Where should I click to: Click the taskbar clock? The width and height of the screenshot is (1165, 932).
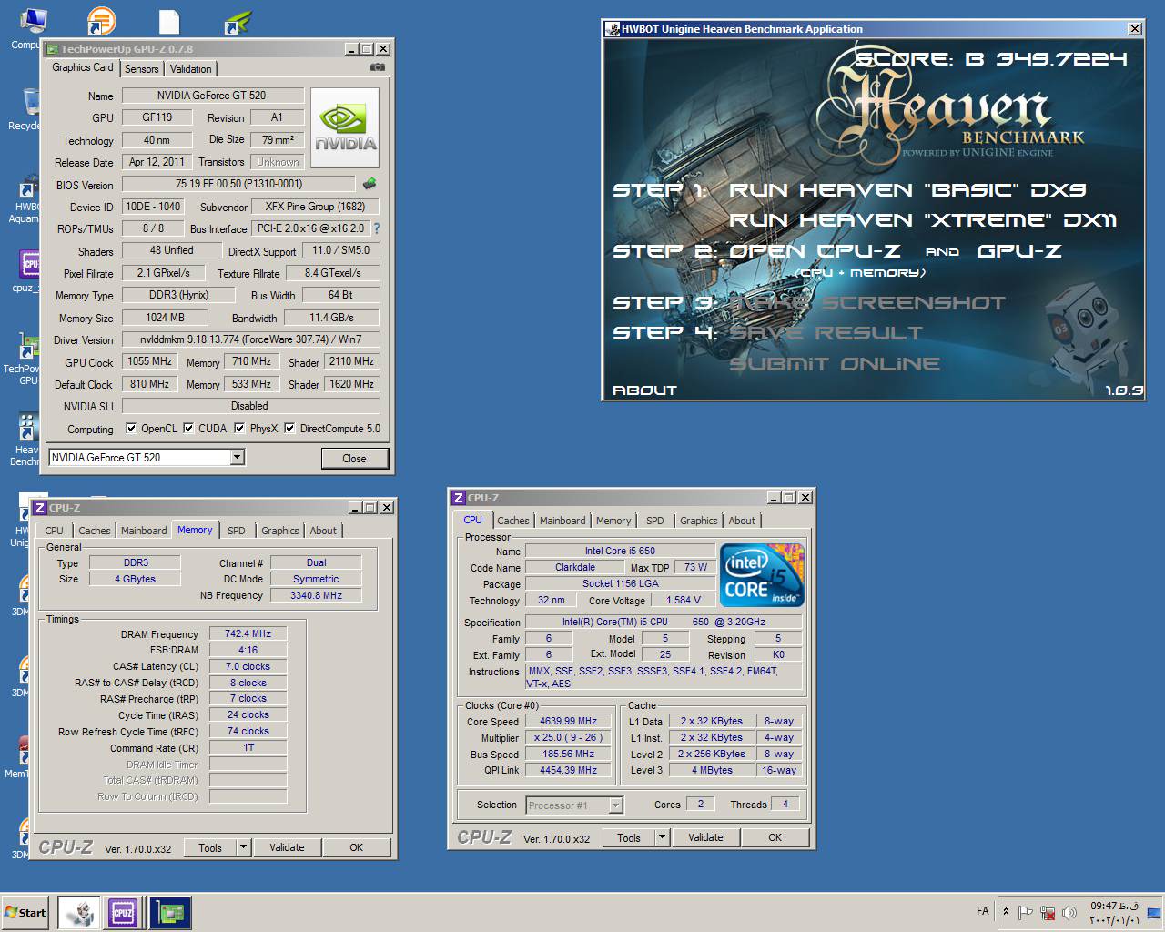[1114, 912]
